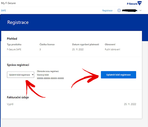This screenshot has height=127, width=148.
Task: Click the F-Secure logo icon
Action: (134, 3)
